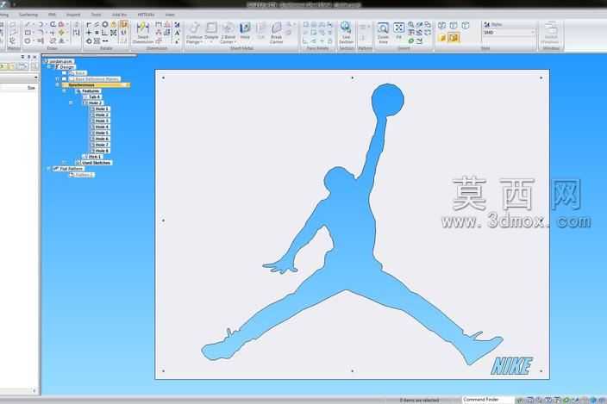This screenshot has height=404, width=607.
Task: Select the Dimple sheet metal tool
Action: pos(211,32)
